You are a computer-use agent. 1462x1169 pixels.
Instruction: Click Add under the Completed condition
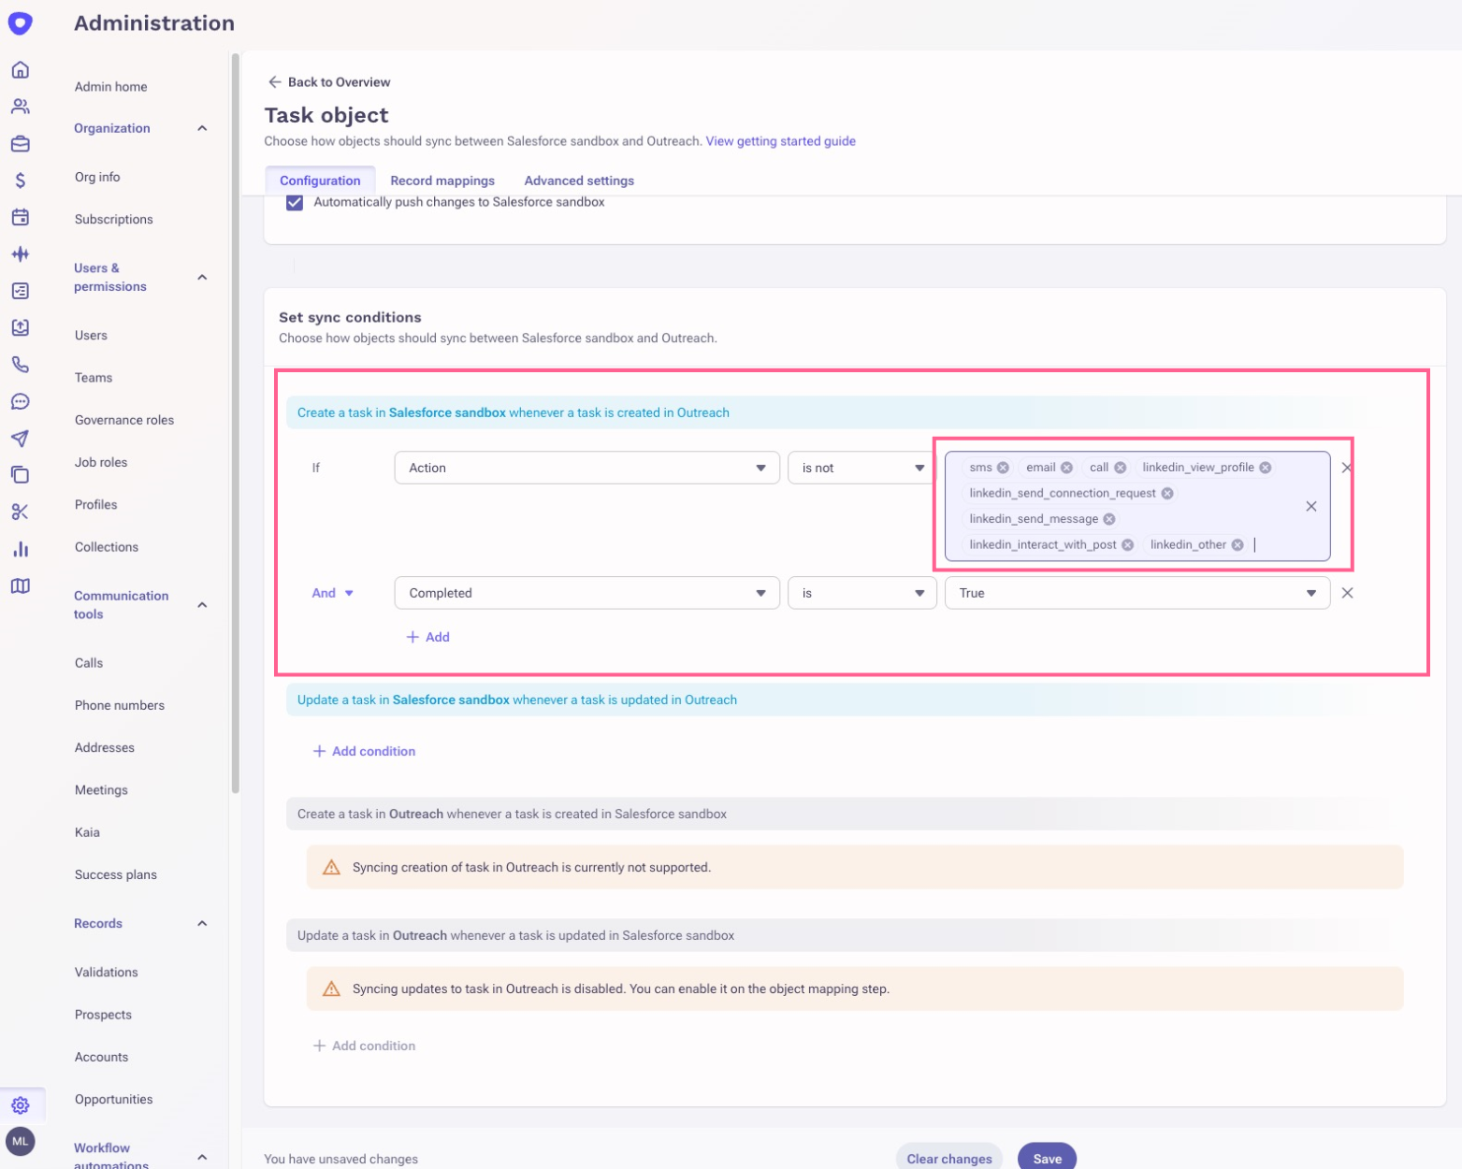pyautogui.click(x=427, y=637)
